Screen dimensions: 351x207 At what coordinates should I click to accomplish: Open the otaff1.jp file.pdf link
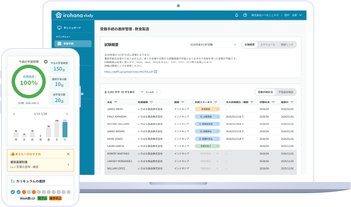click(x=128, y=72)
